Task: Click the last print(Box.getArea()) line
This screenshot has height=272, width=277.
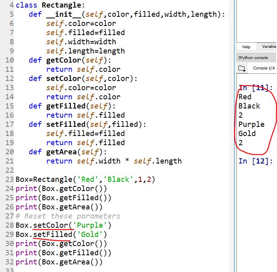Action: [x=59, y=262]
